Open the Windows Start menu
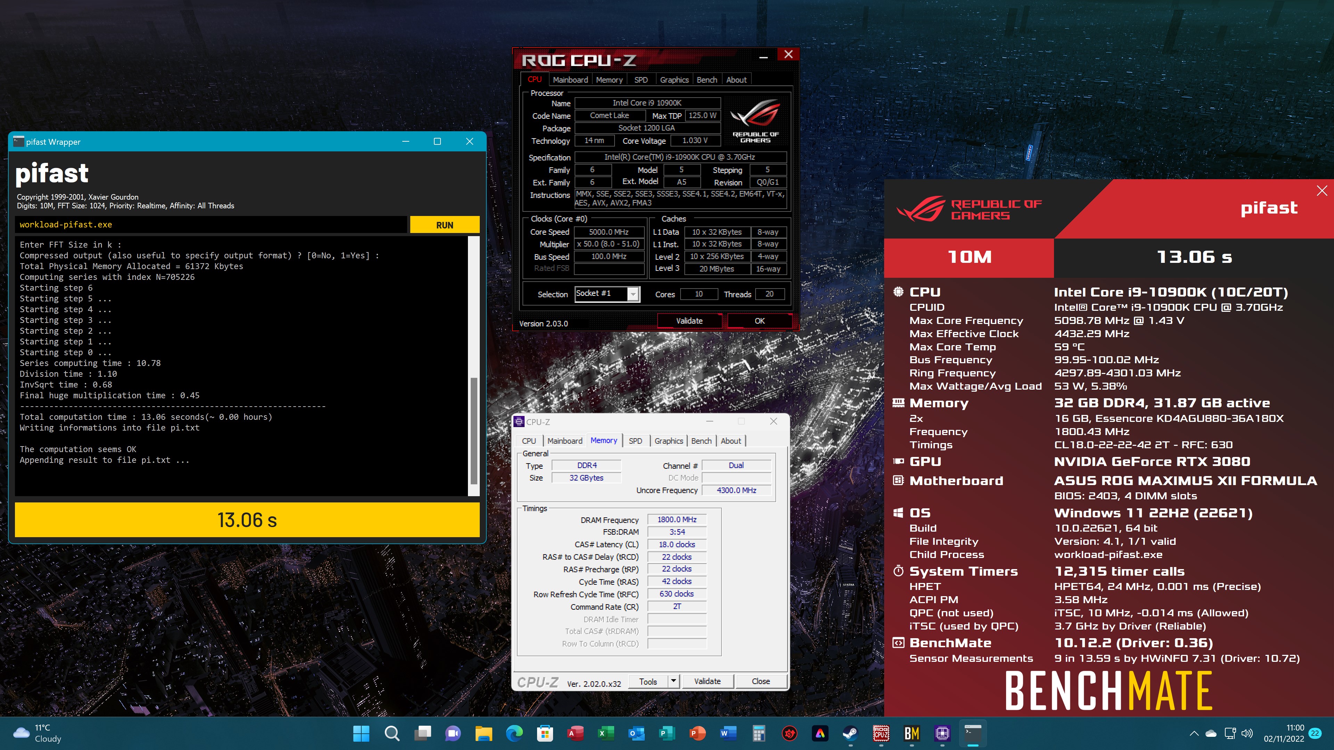This screenshot has height=750, width=1334. [x=361, y=733]
